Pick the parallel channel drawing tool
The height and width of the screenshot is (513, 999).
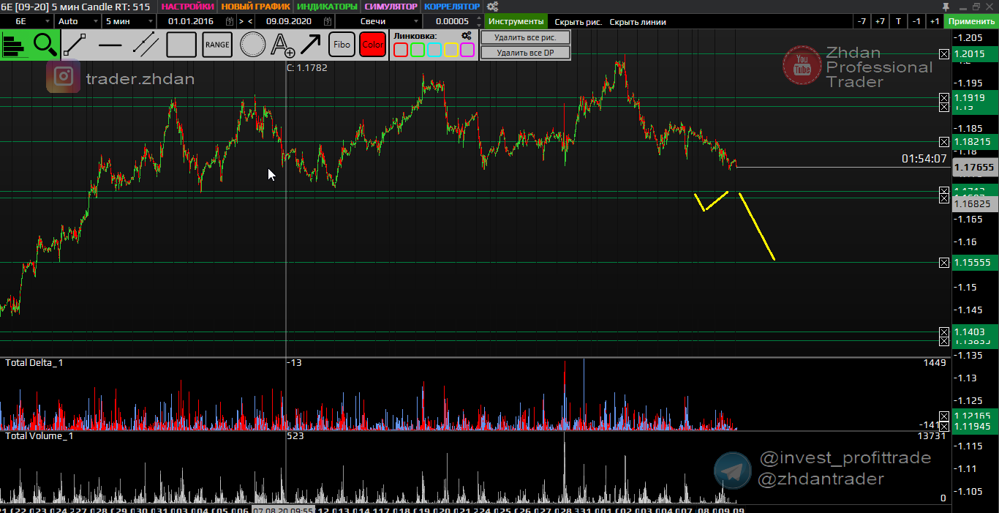point(146,45)
